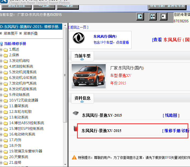Expand the 11.悬架系统 tree node
This screenshot has height=167, width=190.
[x=1, y=106]
